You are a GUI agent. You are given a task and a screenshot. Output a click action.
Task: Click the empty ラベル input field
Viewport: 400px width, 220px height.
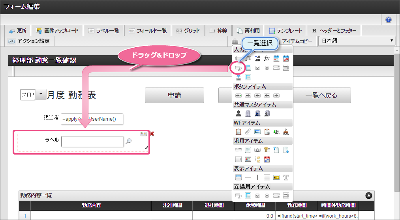coord(92,142)
